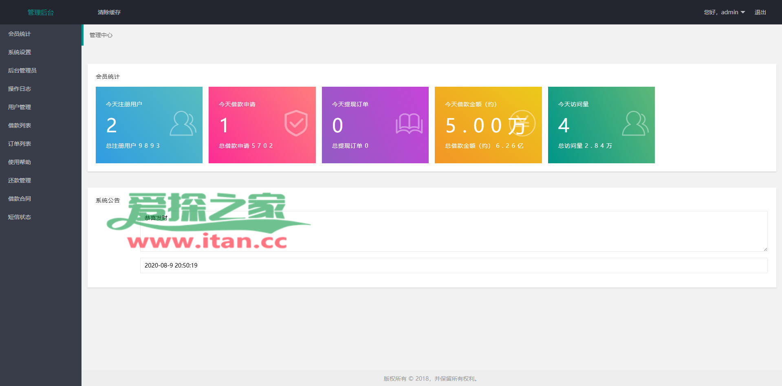Viewport: 782px width, 386px height.
Task: Select the 管理中心 tab
Action: pyautogui.click(x=101, y=35)
